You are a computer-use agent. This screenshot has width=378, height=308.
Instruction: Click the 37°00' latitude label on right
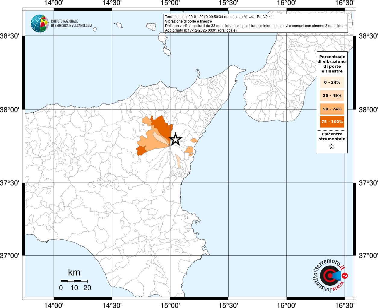click(x=368, y=256)
